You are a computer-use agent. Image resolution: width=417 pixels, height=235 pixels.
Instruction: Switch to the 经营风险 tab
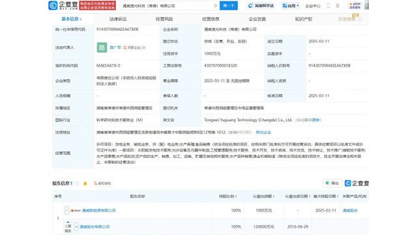[164, 19]
